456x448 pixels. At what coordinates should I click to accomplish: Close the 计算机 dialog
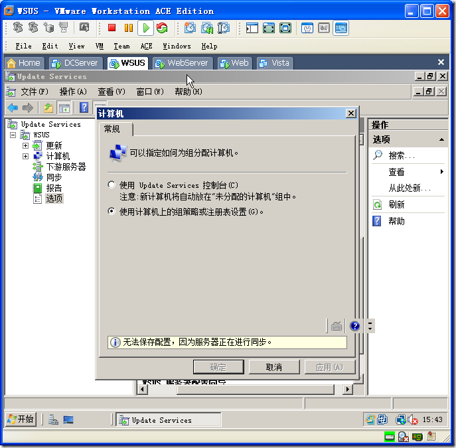tap(350, 113)
